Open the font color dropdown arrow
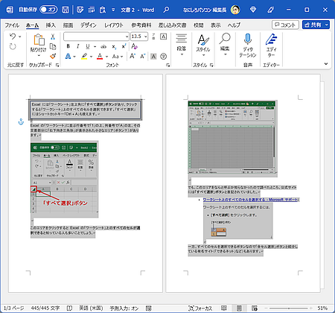 (106, 57)
